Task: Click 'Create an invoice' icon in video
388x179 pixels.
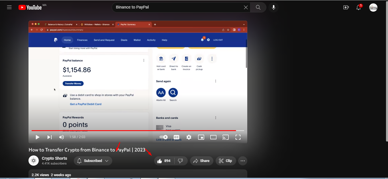Action: [186, 59]
